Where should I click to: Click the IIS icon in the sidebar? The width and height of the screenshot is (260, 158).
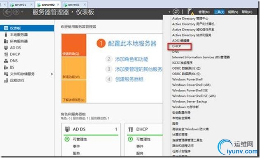pyautogui.click(x=6, y=67)
